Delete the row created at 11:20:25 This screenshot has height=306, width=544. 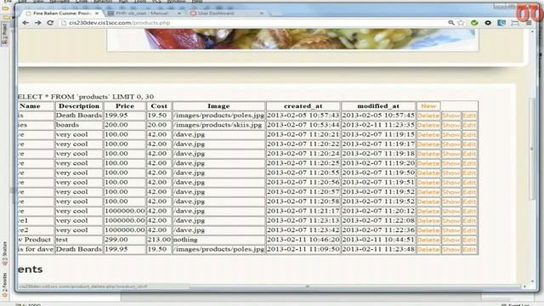[428, 163]
